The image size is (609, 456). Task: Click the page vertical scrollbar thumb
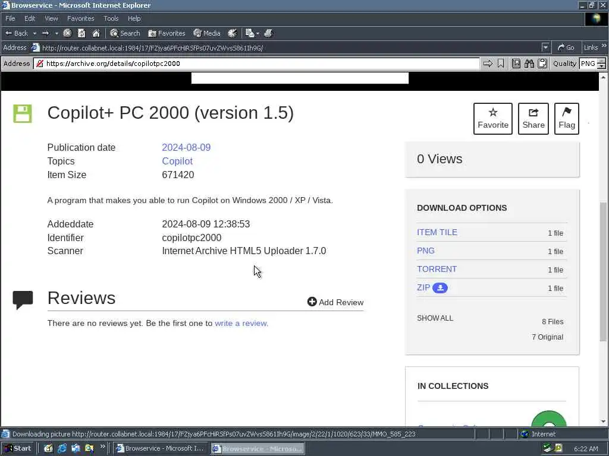click(603, 271)
